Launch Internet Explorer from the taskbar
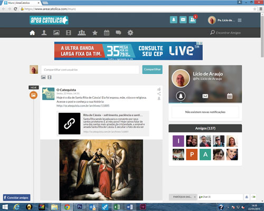264x211 pixels. click(16, 207)
